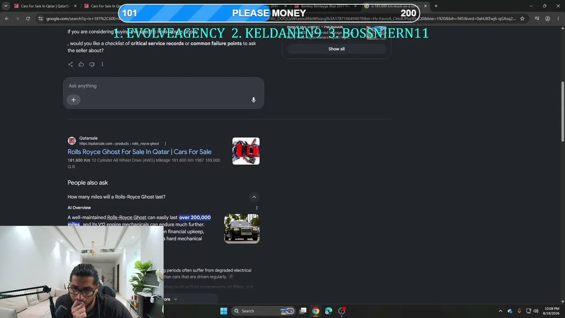
Task: Open the media control toolbar icon
Action: pyautogui.click(x=537, y=19)
